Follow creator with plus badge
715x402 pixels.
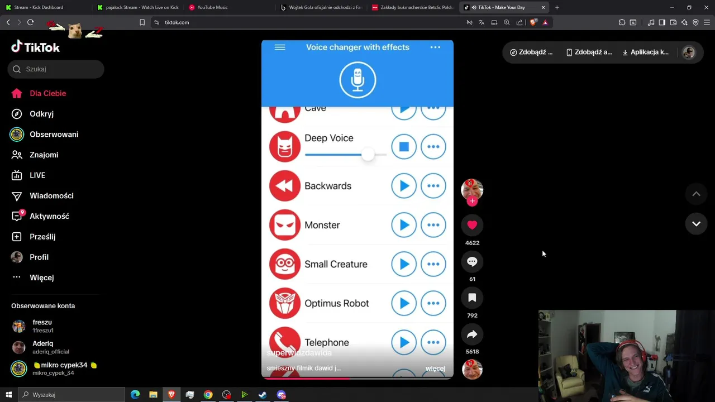(472, 201)
